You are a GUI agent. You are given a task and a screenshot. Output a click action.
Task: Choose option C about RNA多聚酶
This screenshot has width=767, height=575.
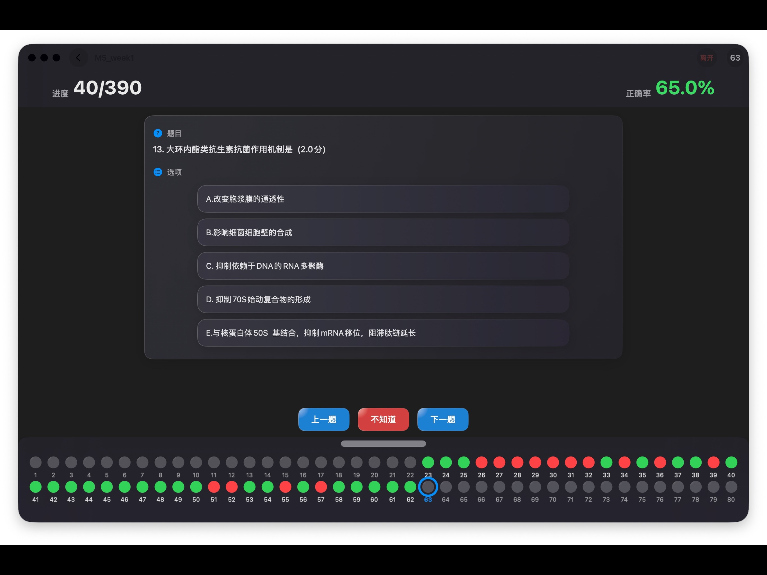point(383,266)
